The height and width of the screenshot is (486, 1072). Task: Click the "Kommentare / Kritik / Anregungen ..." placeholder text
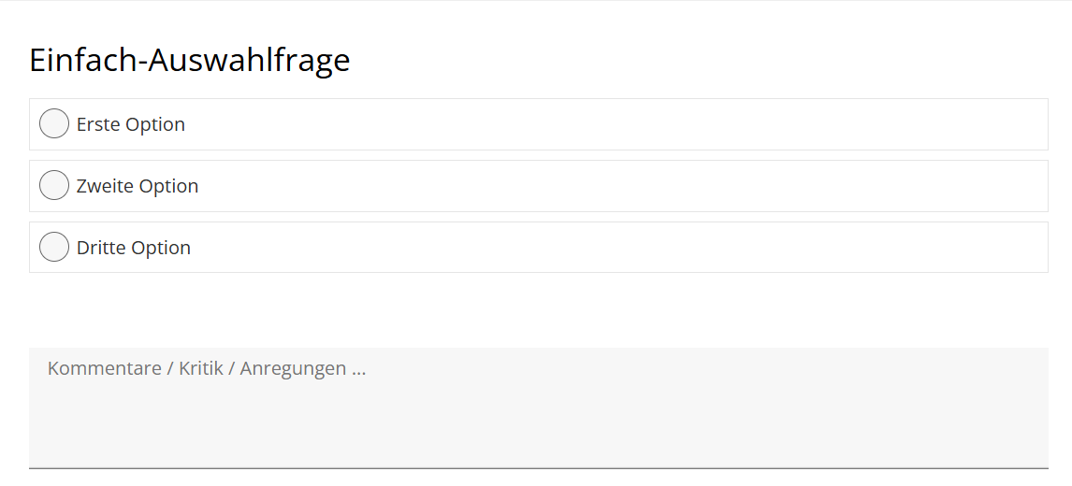coord(207,368)
